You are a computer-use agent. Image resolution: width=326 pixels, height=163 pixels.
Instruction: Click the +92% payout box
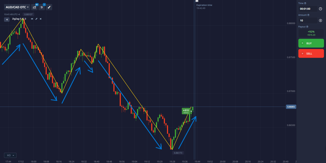click(311, 33)
